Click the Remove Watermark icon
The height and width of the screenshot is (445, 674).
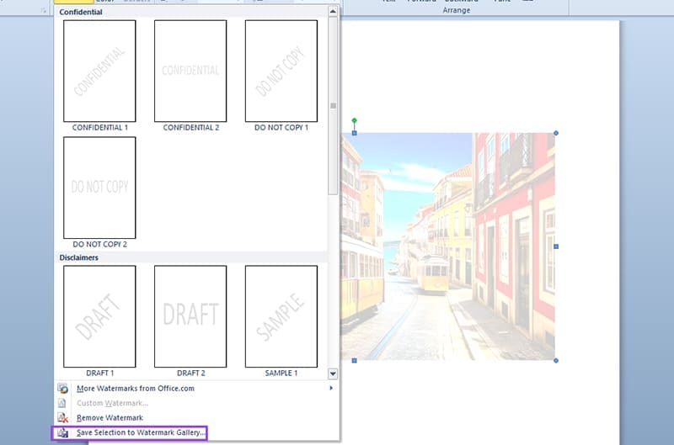(x=63, y=418)
